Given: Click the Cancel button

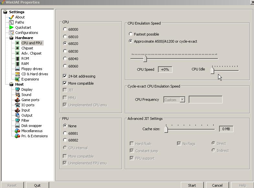Looking at the screenshot, I should [x=217, y=185].
